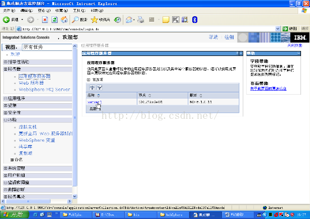Screen dimensions: 310x219
Task: Expand the 应用程序 section in navigation
Action: (x=6, y=99)
